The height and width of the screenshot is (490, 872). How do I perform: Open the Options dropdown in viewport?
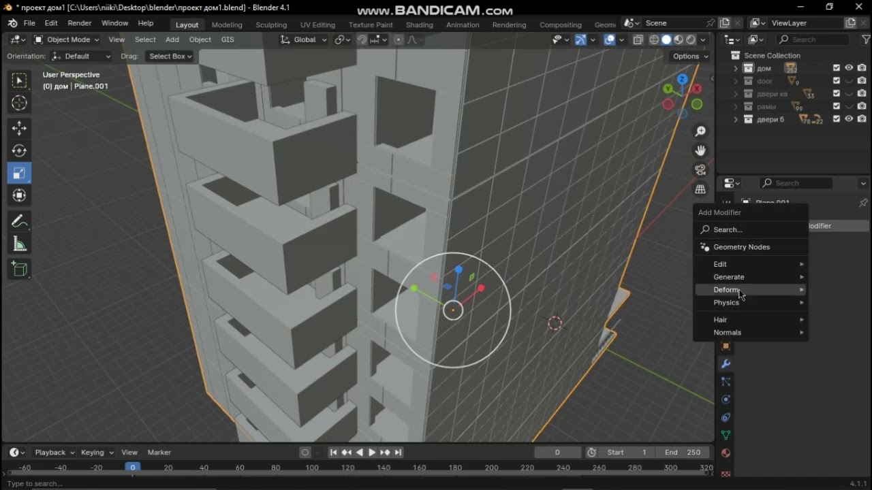(690, 56)
